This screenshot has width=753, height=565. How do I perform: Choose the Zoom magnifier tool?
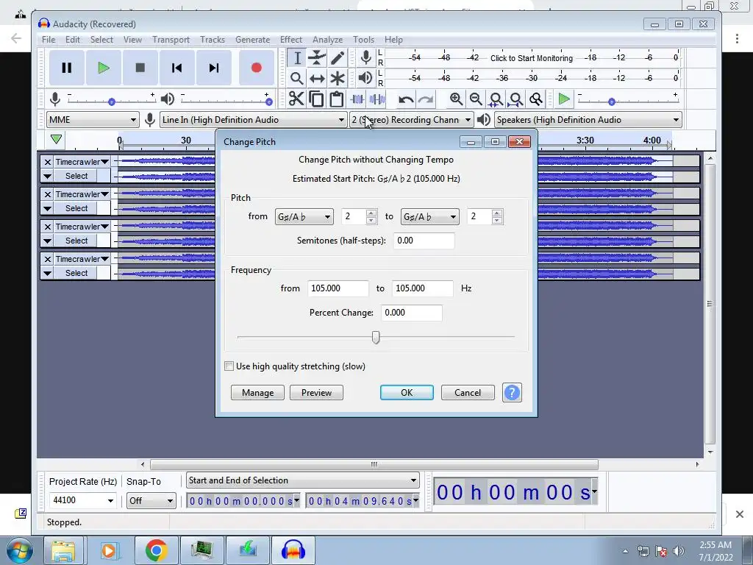(x=297, y=78)
